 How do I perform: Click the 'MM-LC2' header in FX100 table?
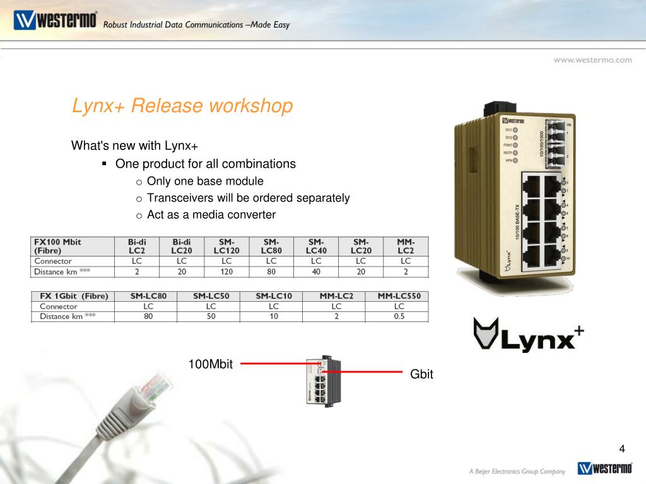click(406, 246)
